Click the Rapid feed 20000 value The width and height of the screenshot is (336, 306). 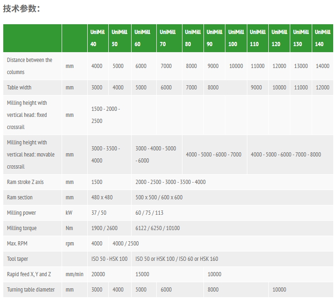98,274
